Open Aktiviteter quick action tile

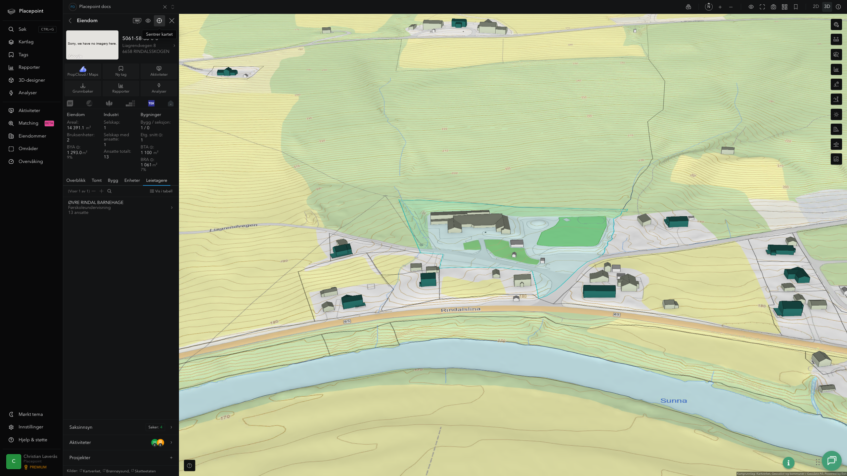(x=159, y=71)
